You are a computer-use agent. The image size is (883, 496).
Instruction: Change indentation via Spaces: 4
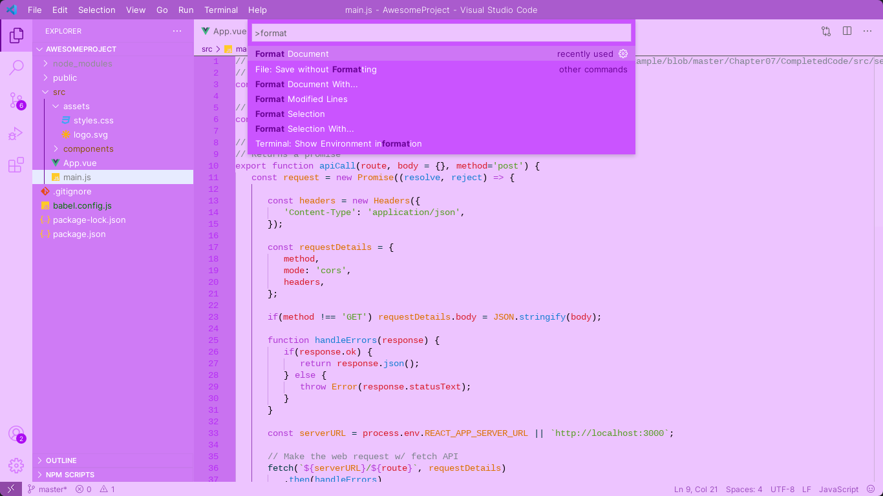(744, 489)
